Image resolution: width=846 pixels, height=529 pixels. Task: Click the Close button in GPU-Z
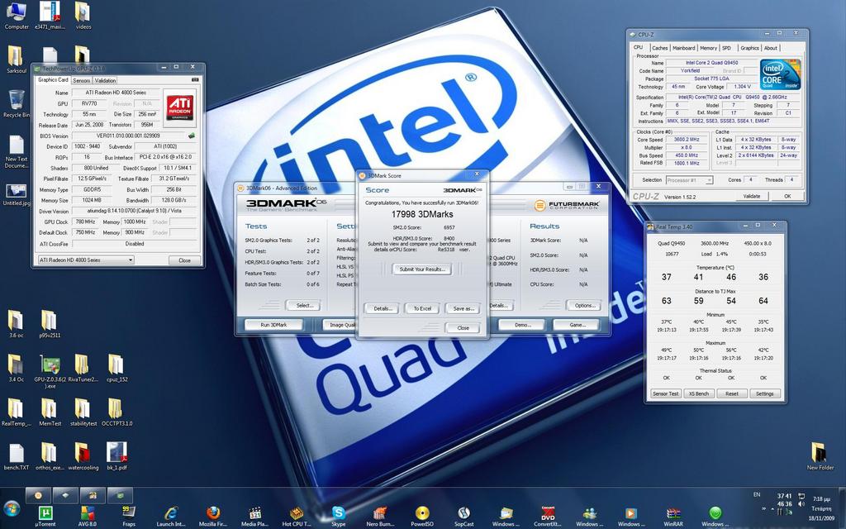pos(184,260)
